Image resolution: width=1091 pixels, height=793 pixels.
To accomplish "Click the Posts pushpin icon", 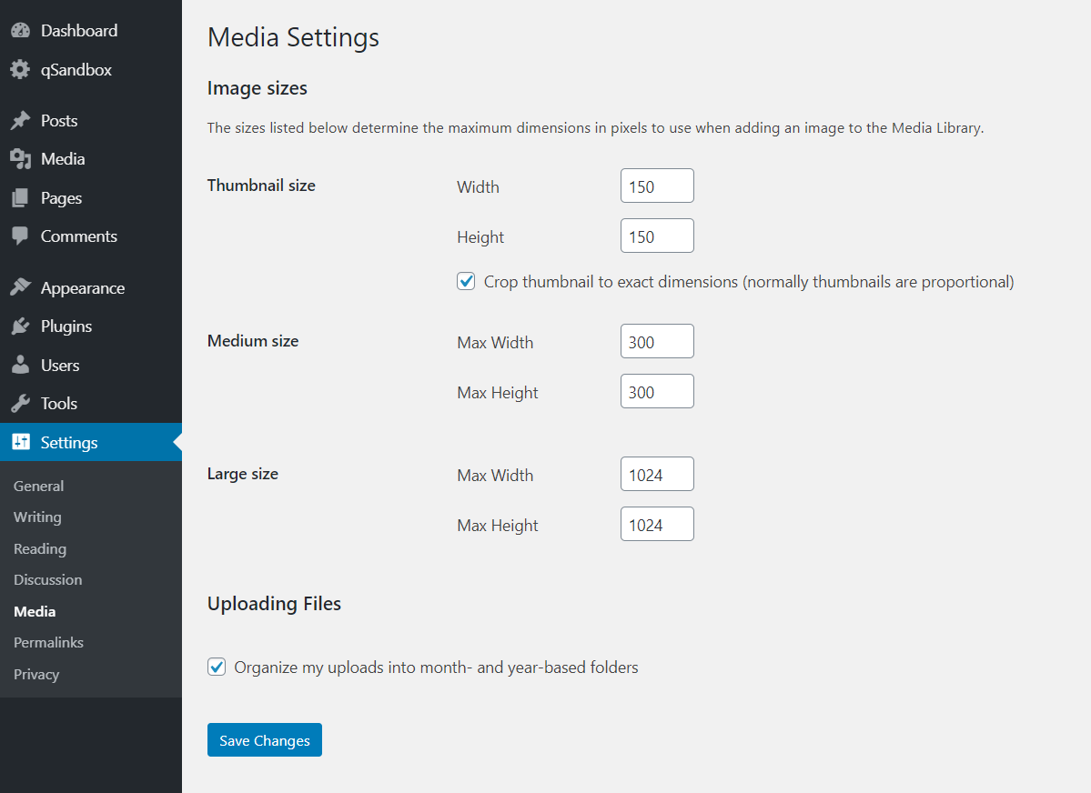I will [20, 121].
